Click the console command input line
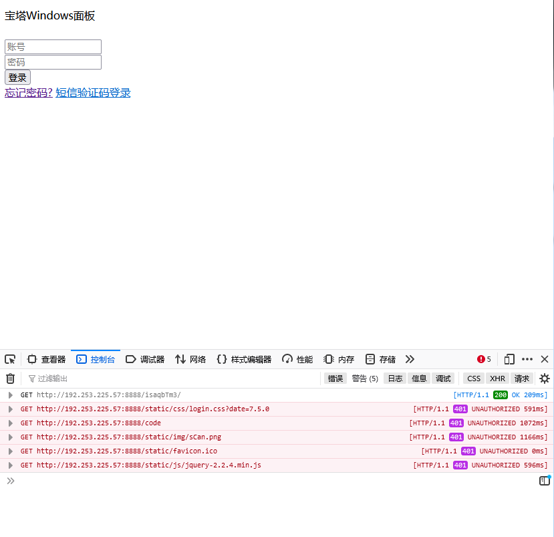The height and width of the screenshot is (537, 554). click(x=275, y=481)
